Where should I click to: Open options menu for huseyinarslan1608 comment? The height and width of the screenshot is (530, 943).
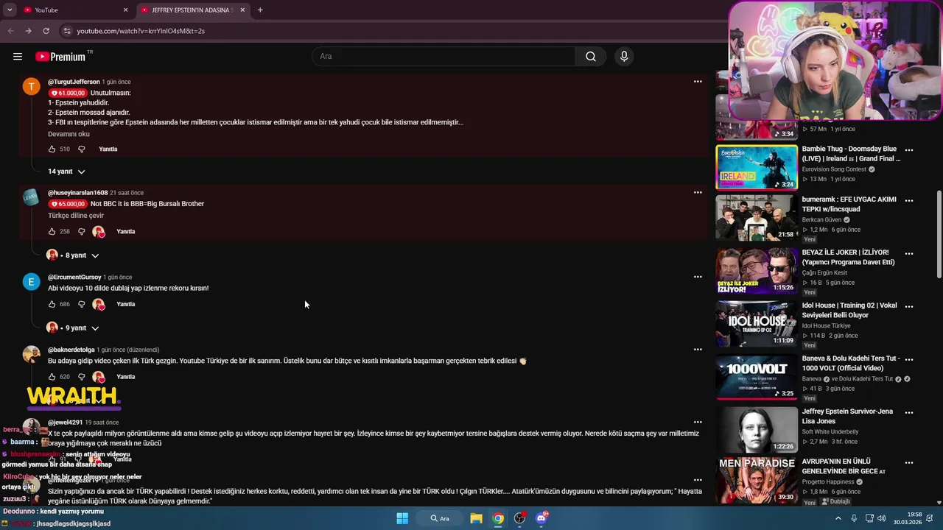tap(698, 192)
